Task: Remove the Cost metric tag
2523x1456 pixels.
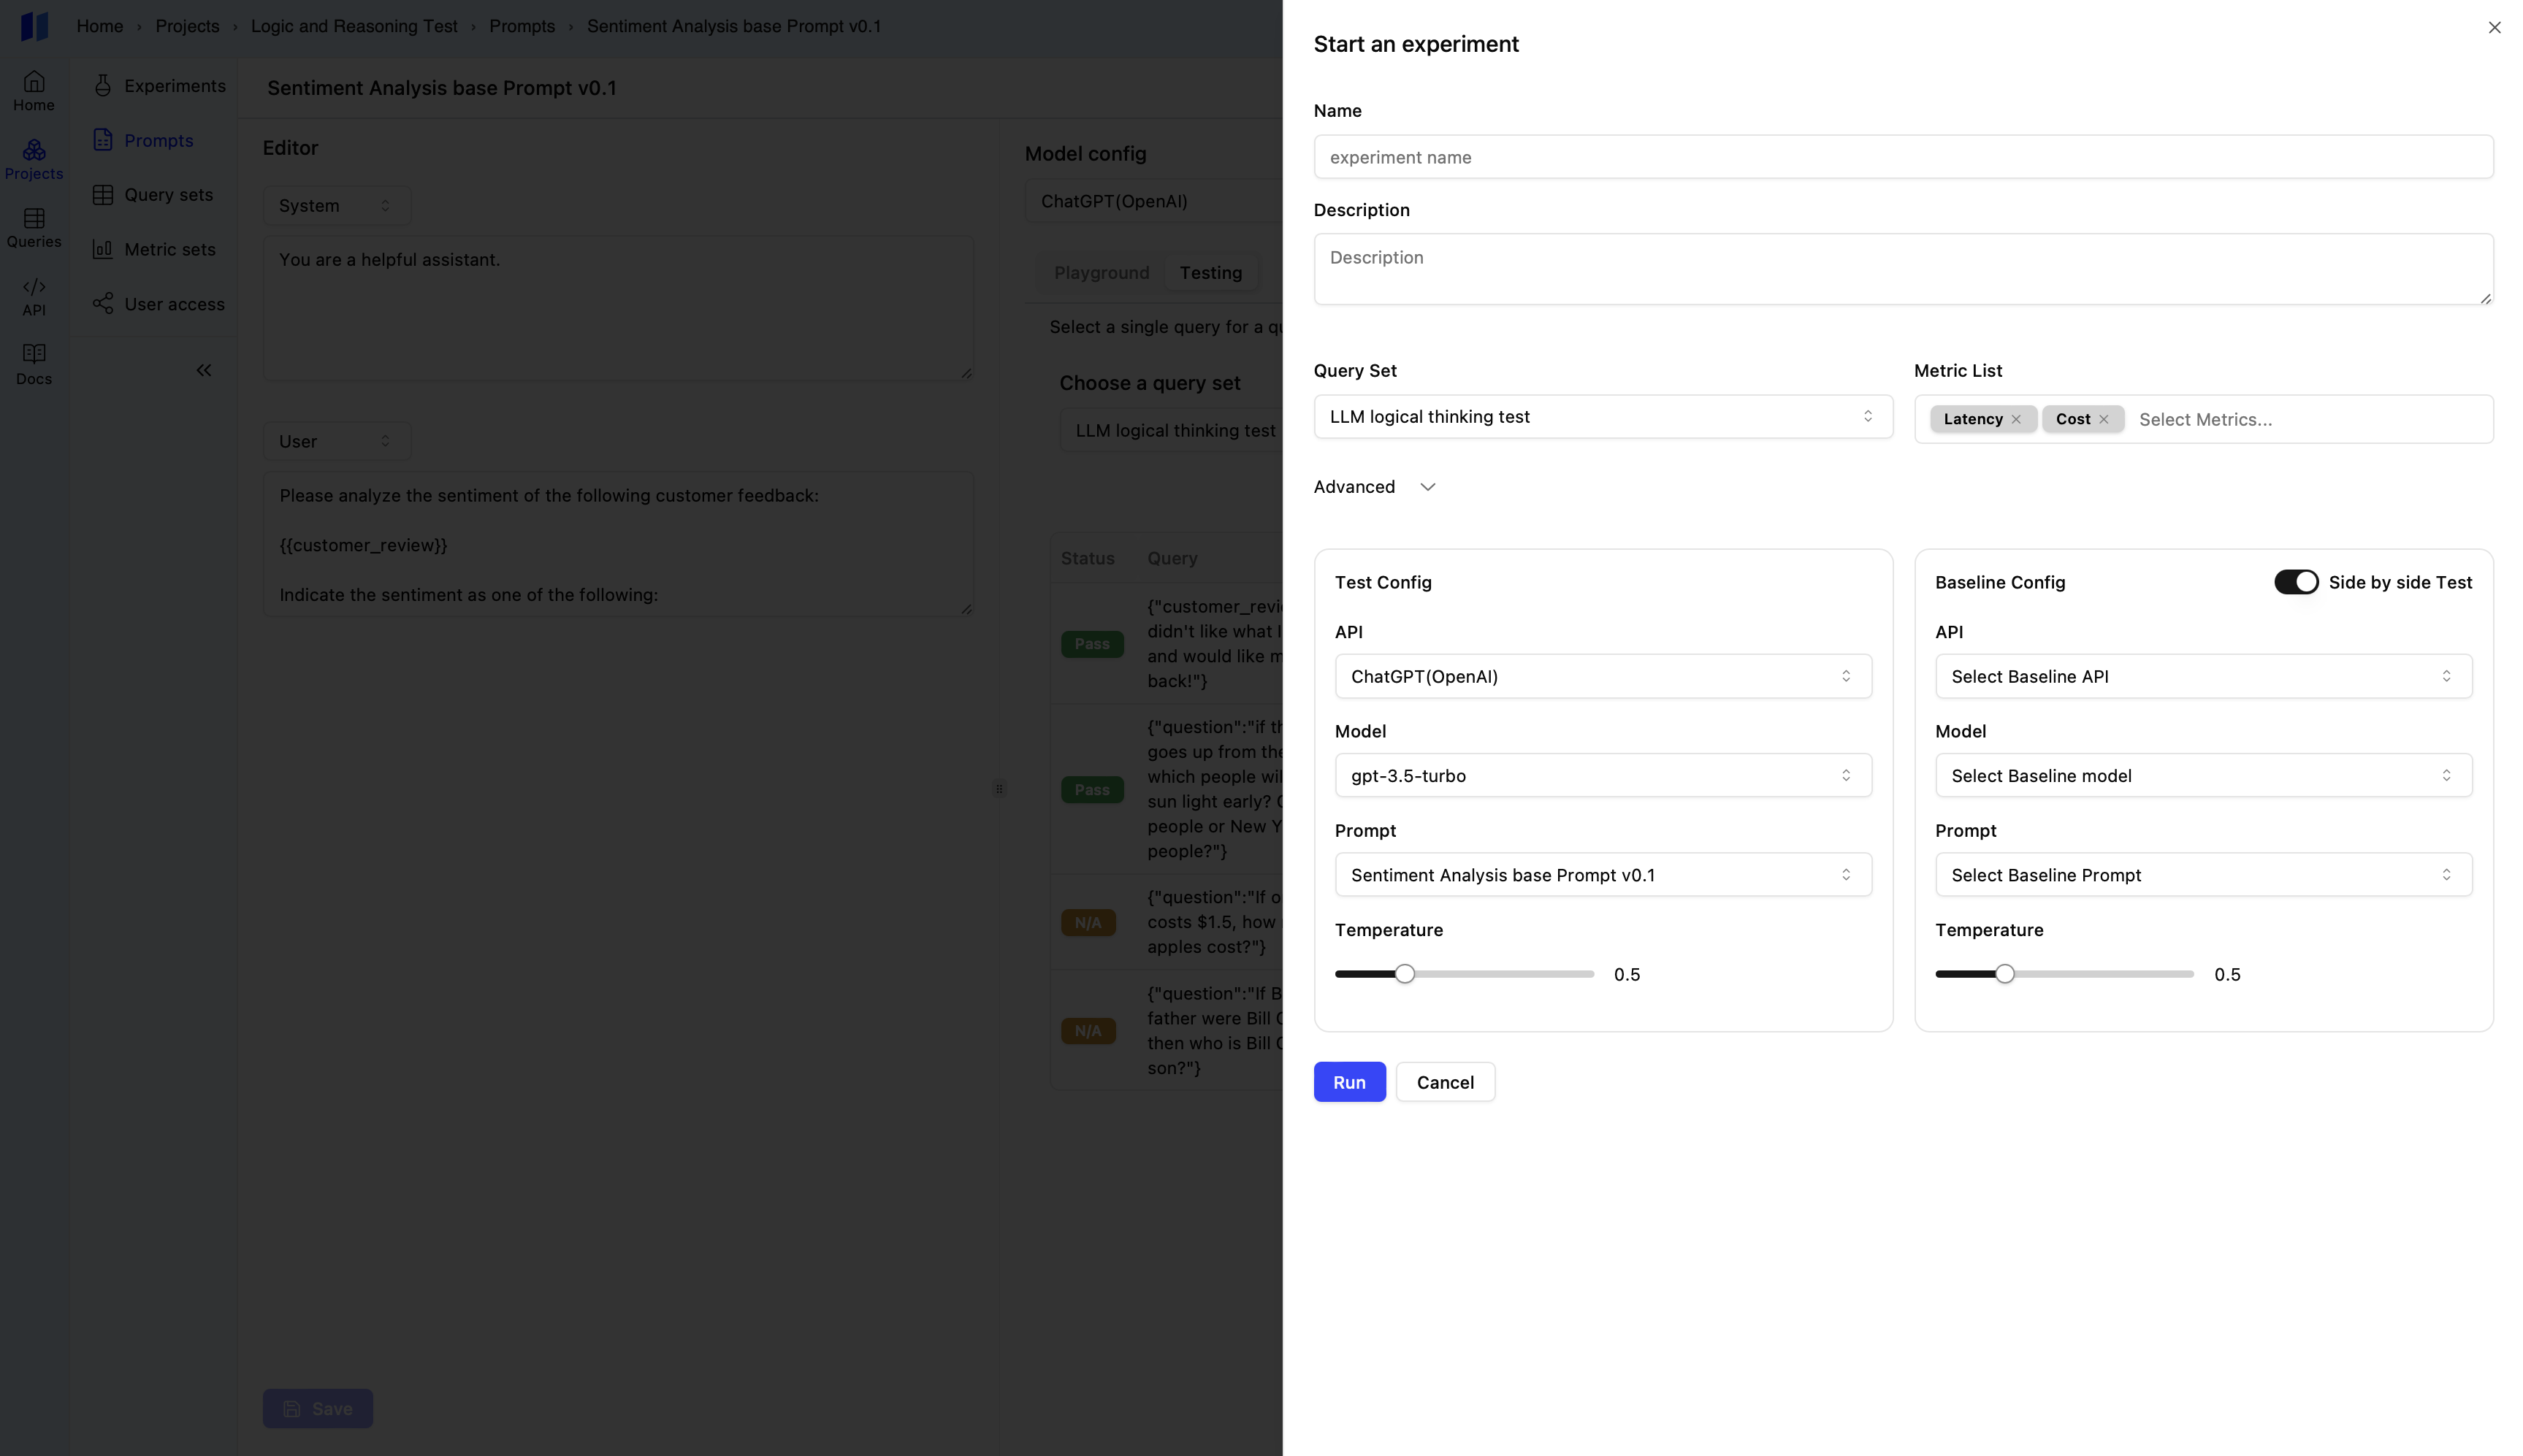Action: tap(2104, 419)
